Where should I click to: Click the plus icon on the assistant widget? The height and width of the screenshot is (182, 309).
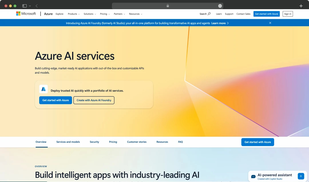pos(300,176)
